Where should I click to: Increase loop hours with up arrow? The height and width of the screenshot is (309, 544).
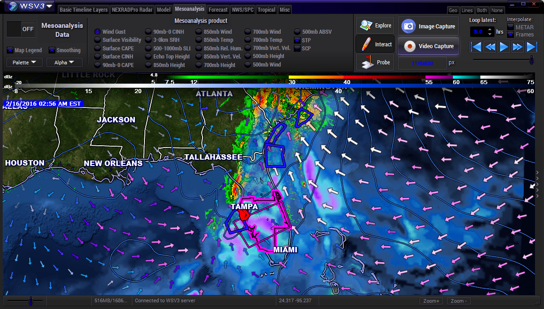pos(490,29)
